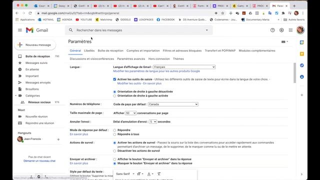Viewport: 320px width, 180px height.
Task: Click the search magnifier icon
Action: [x=70, y=30]
